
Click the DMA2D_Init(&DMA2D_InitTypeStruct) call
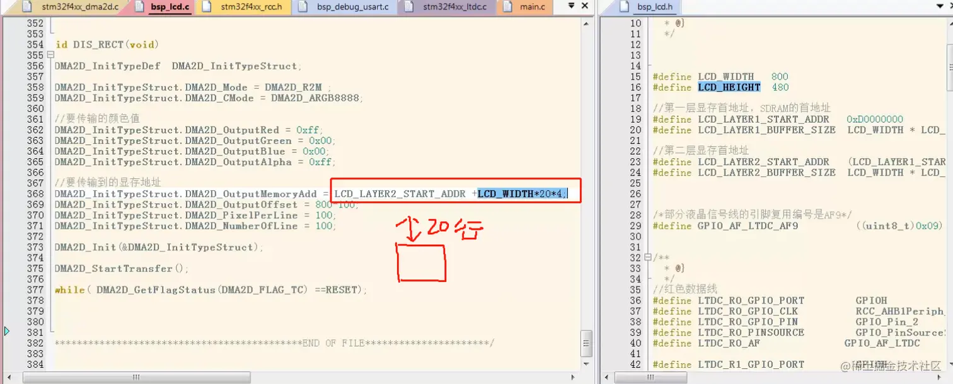click(159, 247)
